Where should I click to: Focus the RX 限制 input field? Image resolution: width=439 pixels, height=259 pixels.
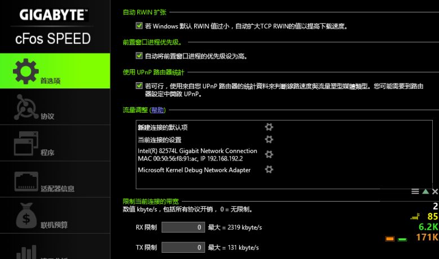(x=183, y=227)
